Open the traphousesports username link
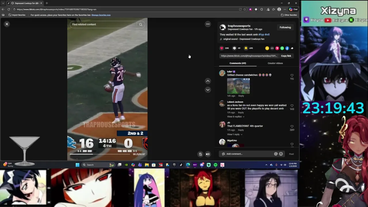Image resolution: width=368 pixels, height=207 pixels. point(239,26)
